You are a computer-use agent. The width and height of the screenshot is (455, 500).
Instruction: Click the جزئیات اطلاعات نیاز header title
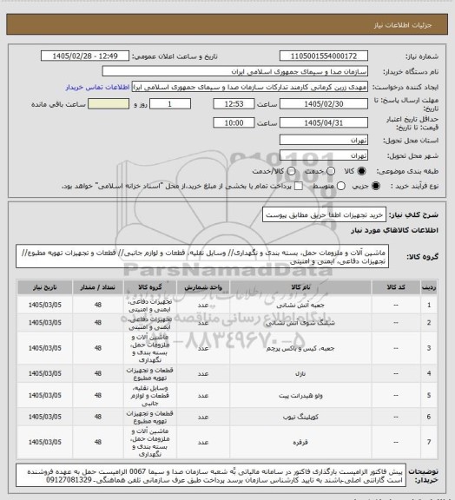click(403, 25)
